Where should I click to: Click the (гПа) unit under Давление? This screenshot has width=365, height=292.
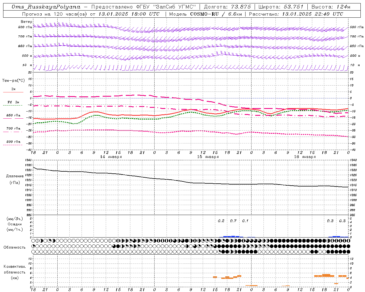(15, 182)
